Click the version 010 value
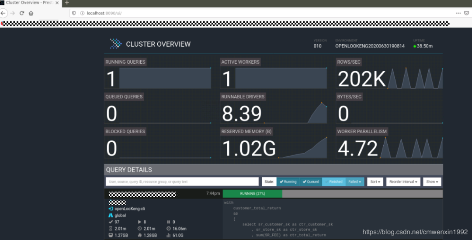Screen dimensions: 472x240 [318, 46]
